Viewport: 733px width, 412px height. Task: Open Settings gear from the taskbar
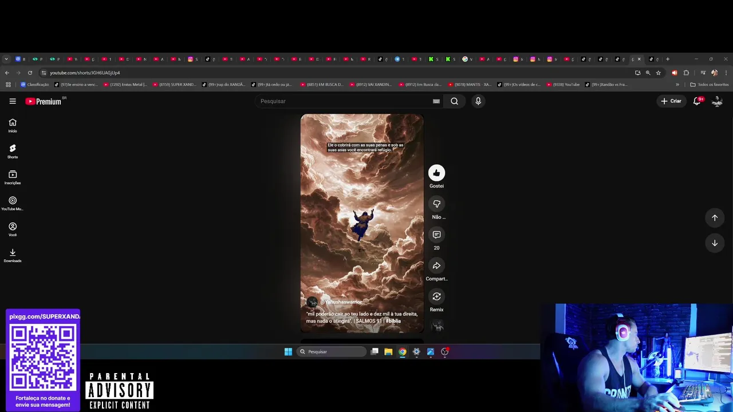click(x=416, y=352)
